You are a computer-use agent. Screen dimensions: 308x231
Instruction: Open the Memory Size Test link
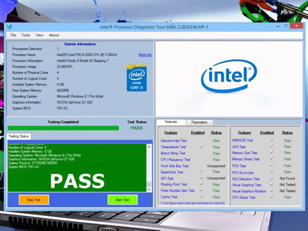pyautogui.click(x=244, y=153)
